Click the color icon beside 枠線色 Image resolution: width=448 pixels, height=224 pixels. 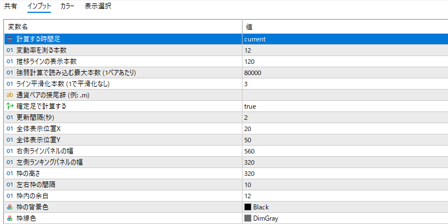10,218
